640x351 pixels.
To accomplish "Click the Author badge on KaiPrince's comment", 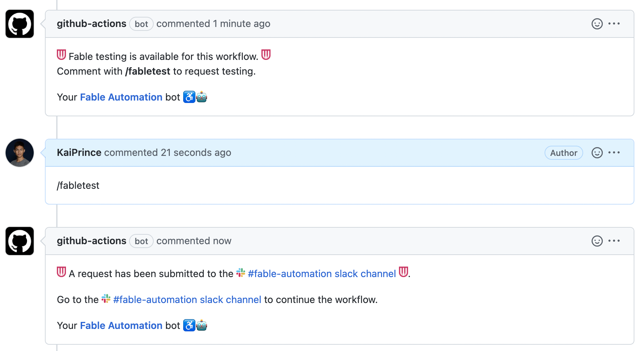I will coord(564,152).
